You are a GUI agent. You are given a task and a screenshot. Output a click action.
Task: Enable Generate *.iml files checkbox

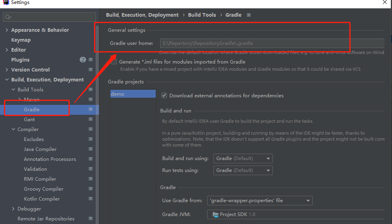114,62
